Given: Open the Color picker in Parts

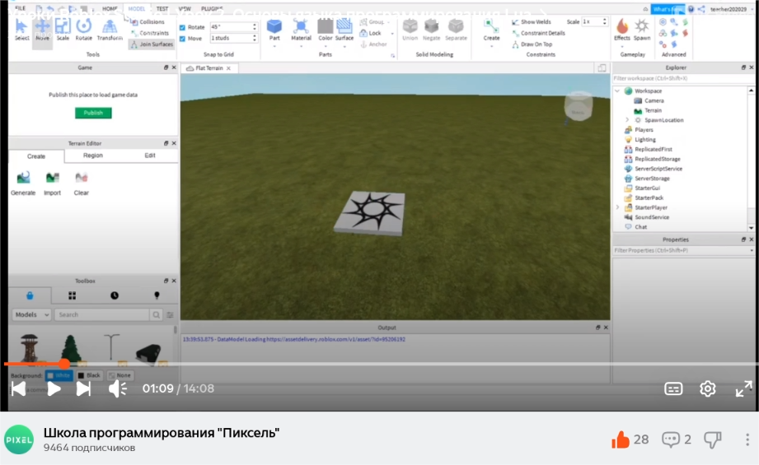Looking at the screenshot, I should pos(326,30).
